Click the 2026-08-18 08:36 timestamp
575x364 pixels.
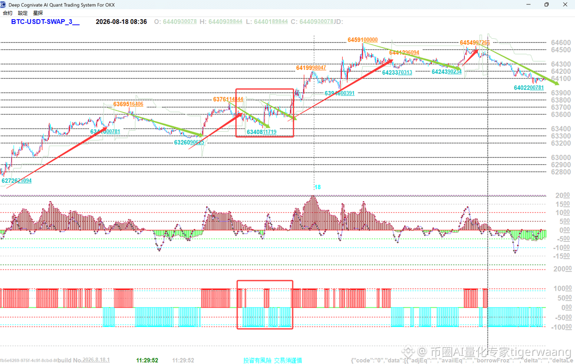click(x=121, y=22)
